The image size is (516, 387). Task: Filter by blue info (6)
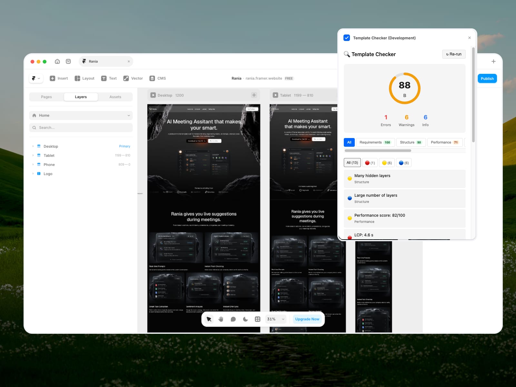pyautogui.click(x=404, y=163)
